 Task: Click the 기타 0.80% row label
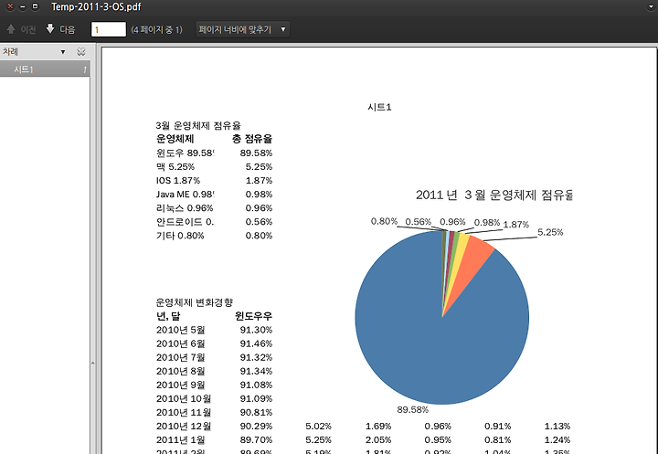pos(180,236)
